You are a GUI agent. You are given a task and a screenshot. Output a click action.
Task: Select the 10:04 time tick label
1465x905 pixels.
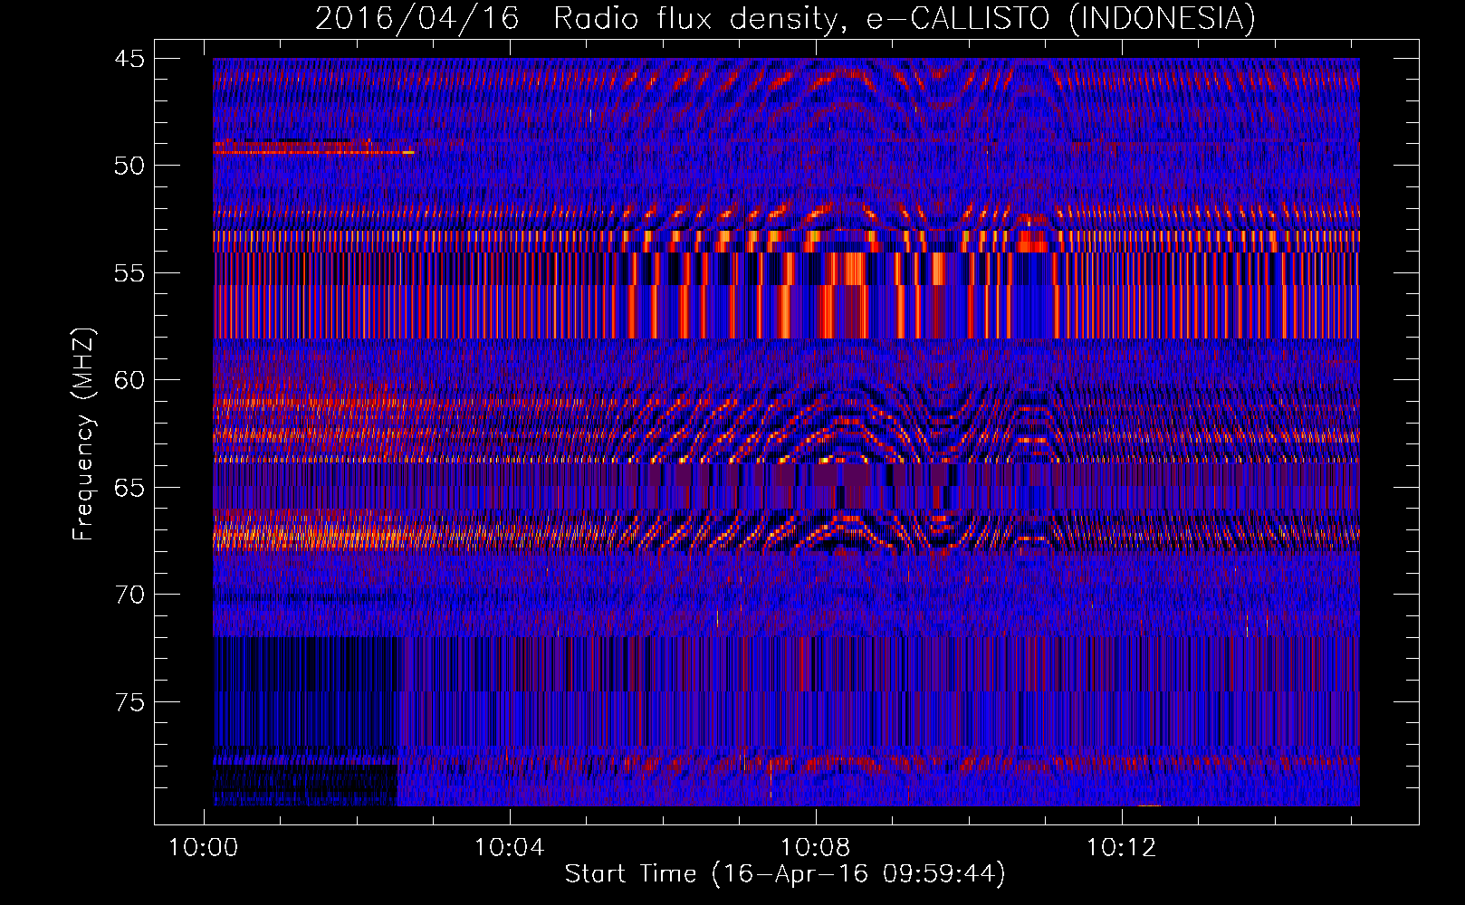point(510,848)
